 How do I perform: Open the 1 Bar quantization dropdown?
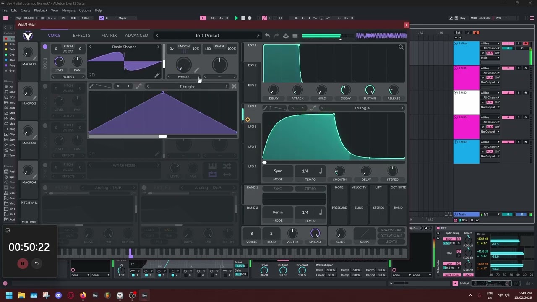pyautogui.click(x=87, y=18)
